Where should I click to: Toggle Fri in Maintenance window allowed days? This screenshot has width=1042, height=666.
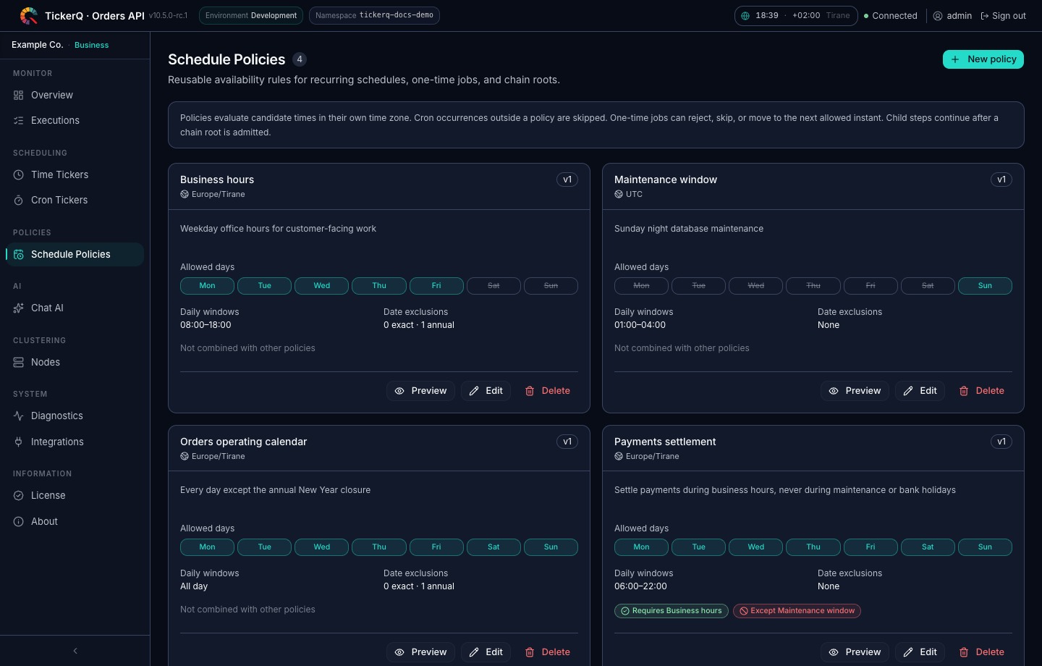871,286
